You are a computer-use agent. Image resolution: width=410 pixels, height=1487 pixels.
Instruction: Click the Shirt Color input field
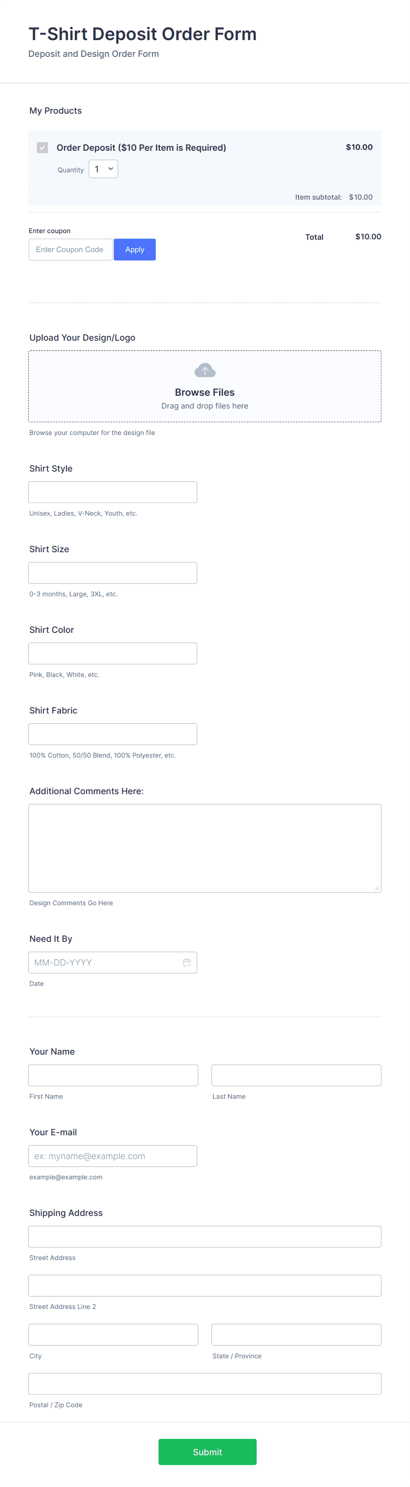(112, 653)
